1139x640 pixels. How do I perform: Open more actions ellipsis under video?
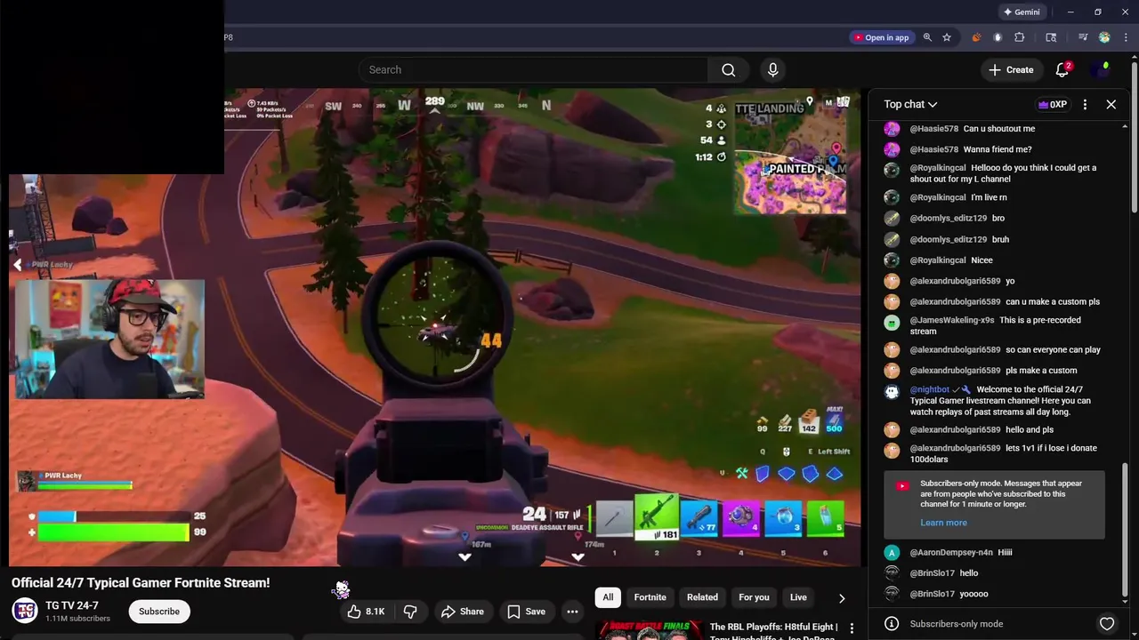pos(572,612)
